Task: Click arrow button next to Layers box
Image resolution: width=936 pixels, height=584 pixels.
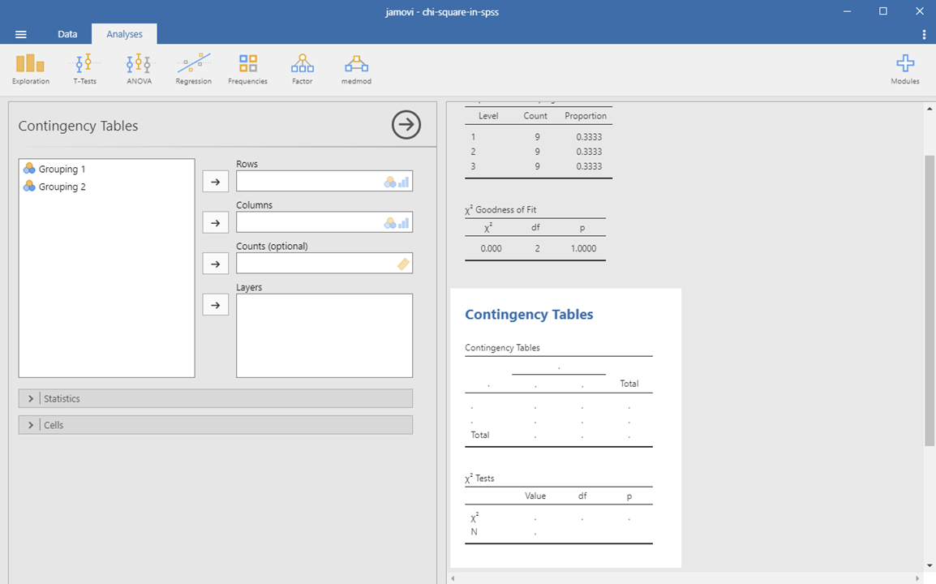Action: point(215,305)
